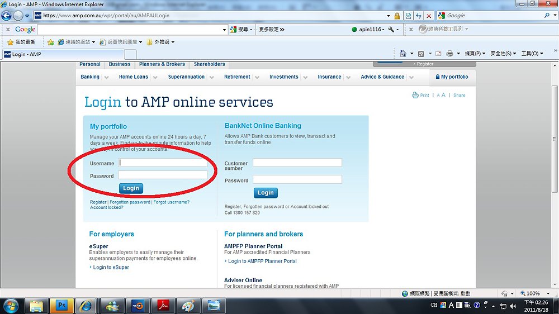The image size is (559, 314).
Task: Expand the Banking menu arrow
Action: pos(106,77)
